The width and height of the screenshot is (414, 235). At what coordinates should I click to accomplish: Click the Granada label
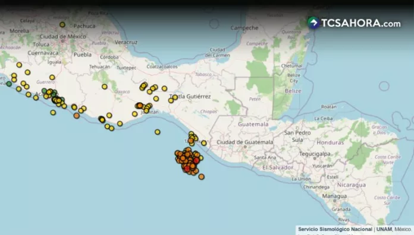pyautogui.click(x=341, y=209)
